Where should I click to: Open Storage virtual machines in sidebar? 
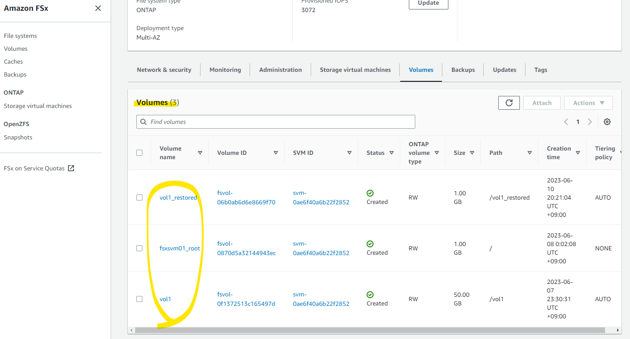pos(38,106)
